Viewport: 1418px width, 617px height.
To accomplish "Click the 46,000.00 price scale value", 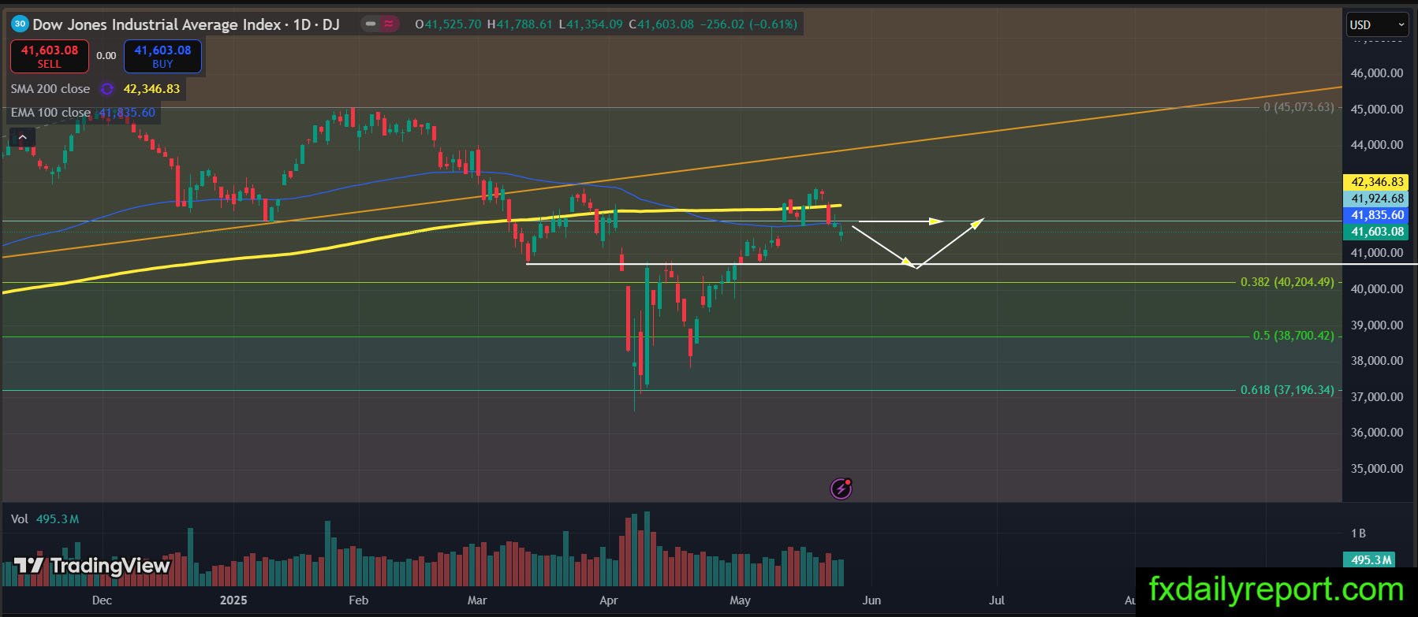I will (x=1377, y=73).
